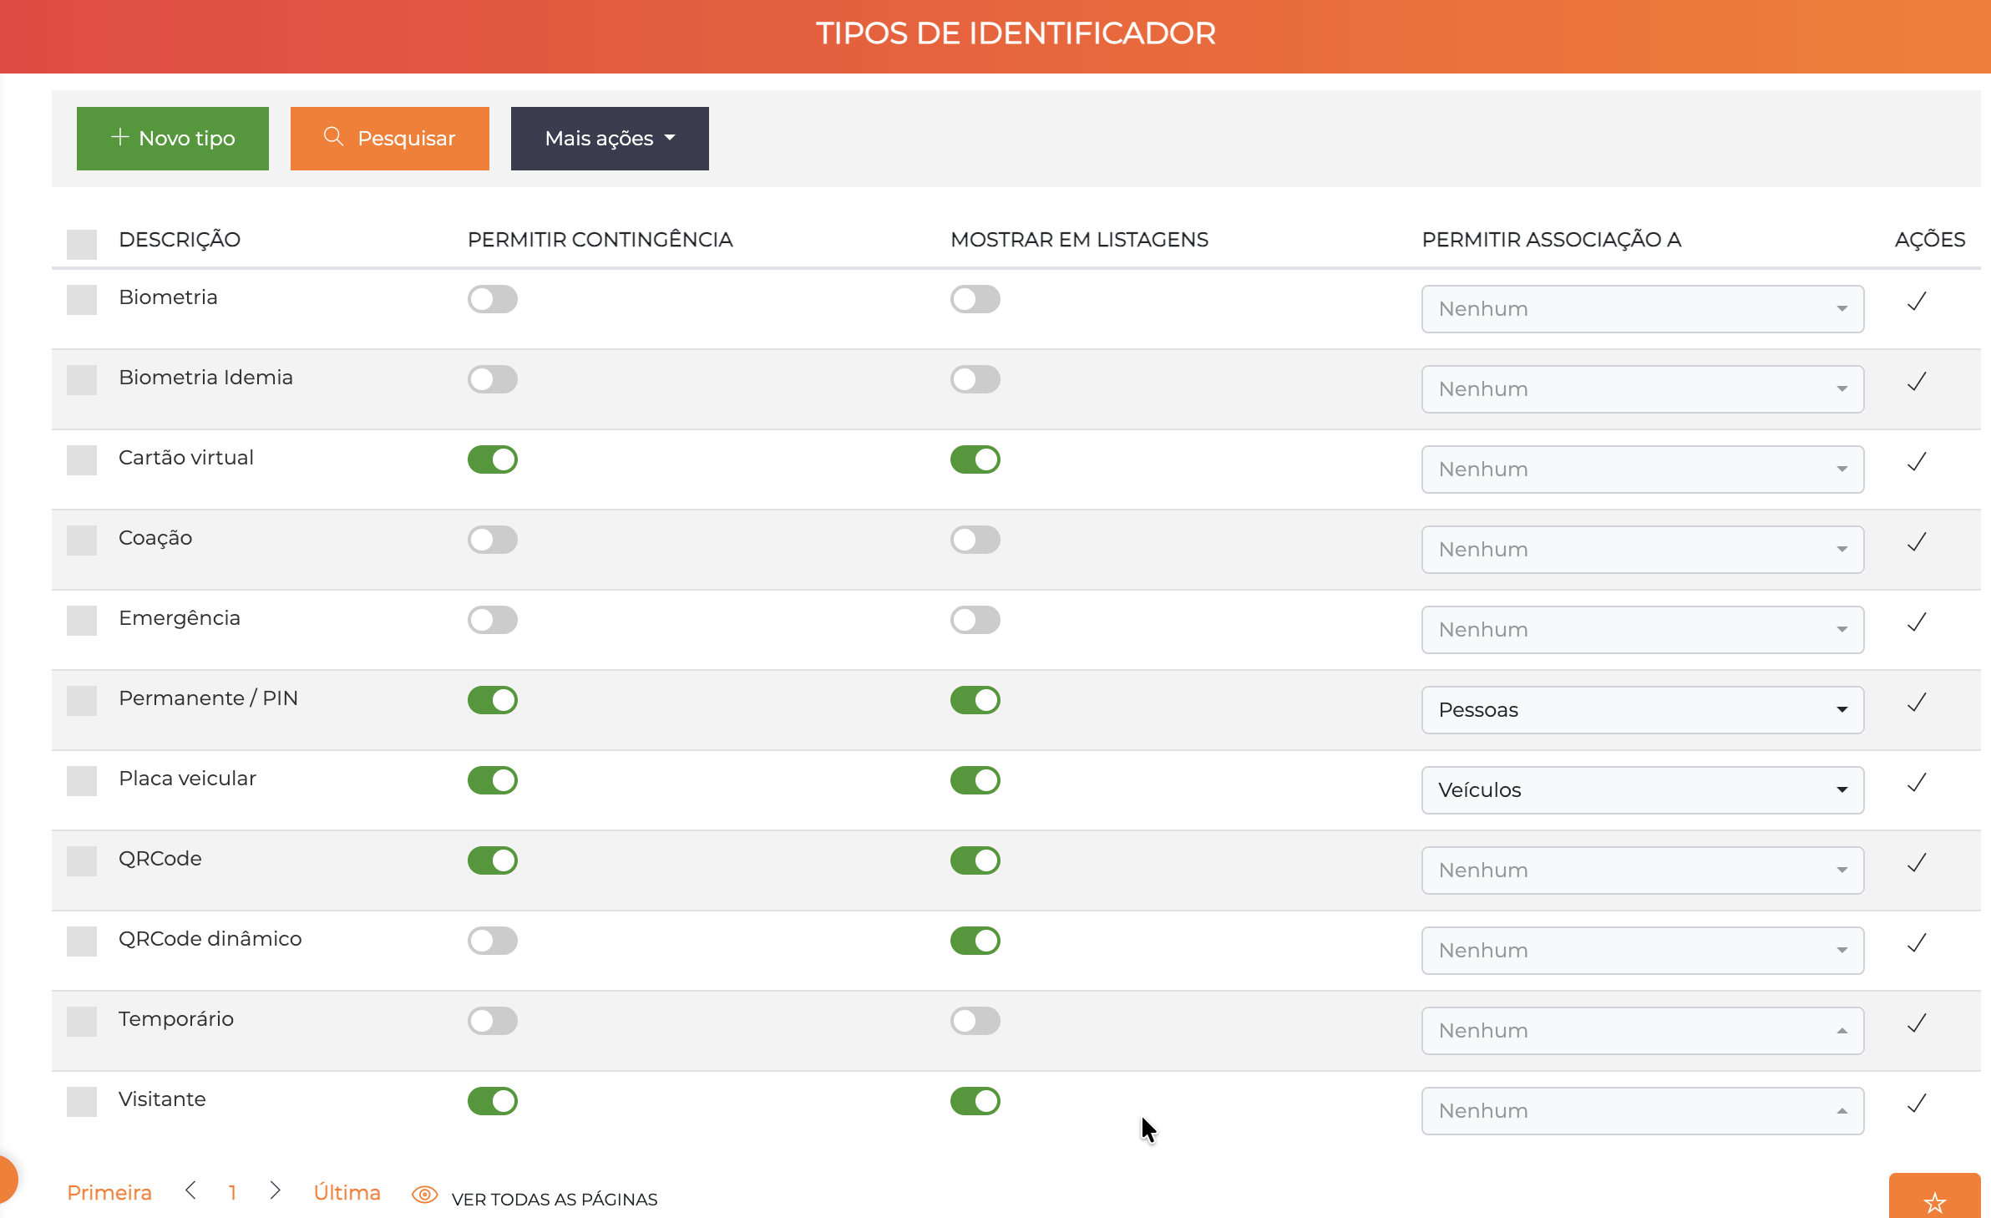Click the checkmark action for QRCode row
The image size is (1991, 1218).
click(1917, 863)
